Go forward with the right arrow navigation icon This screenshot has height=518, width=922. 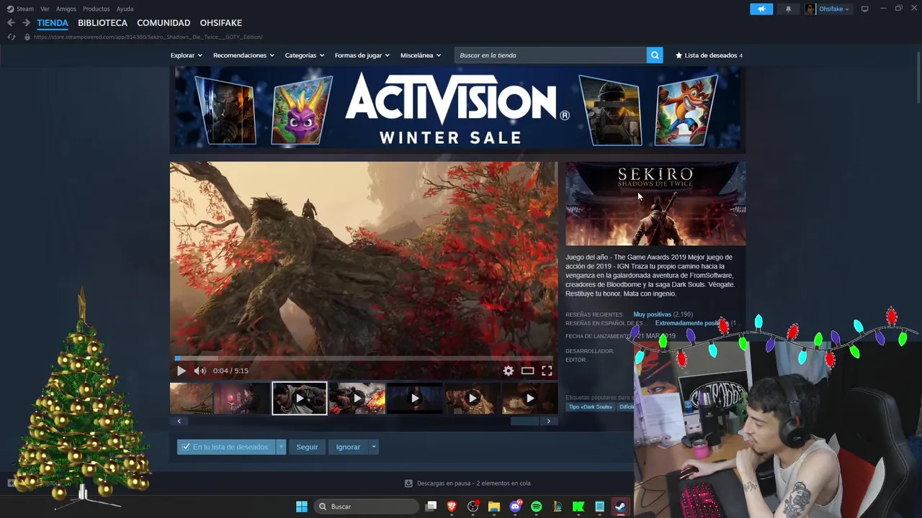point(27,23)
